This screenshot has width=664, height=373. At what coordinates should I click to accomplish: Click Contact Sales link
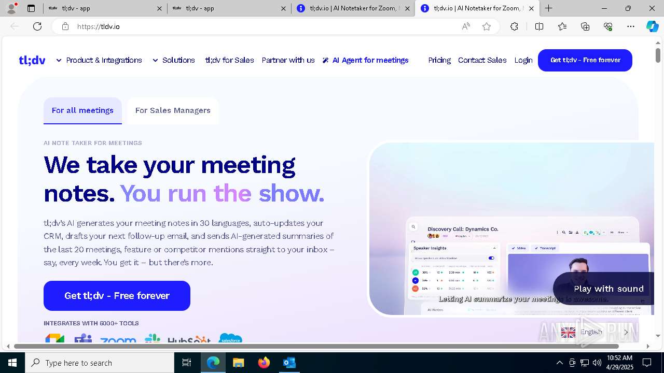tap(482, 60)
